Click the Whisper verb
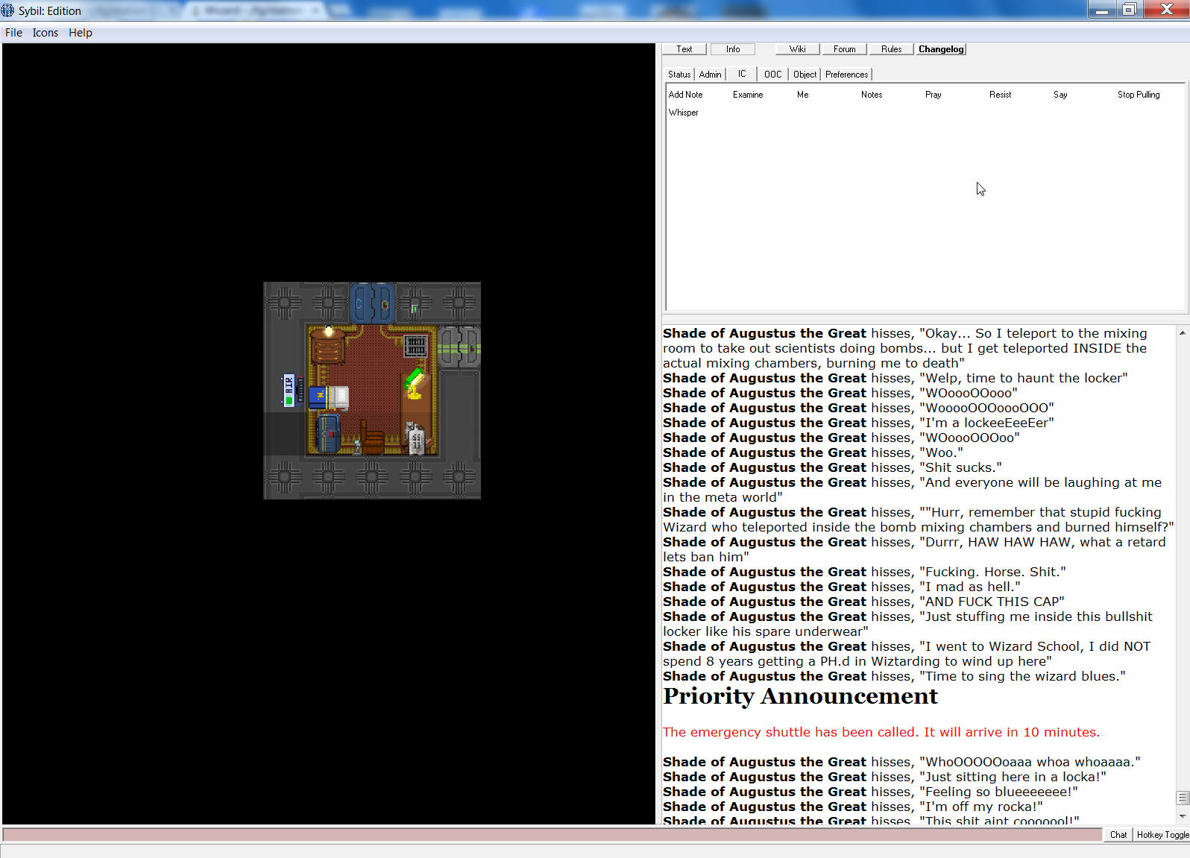The height and width of the screenshot is (858, 1190). pyautogui.click(x=683, y=113)
